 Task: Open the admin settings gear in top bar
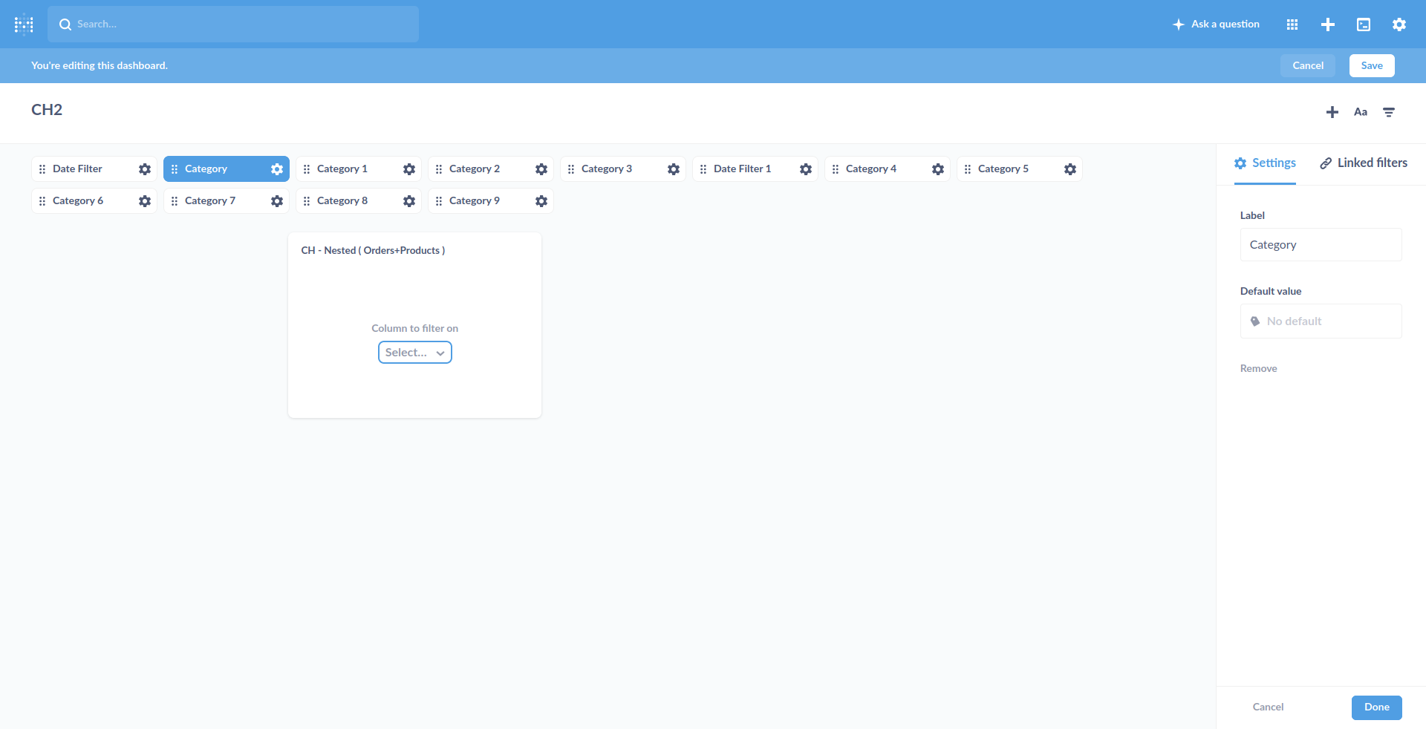[1399, 24]
